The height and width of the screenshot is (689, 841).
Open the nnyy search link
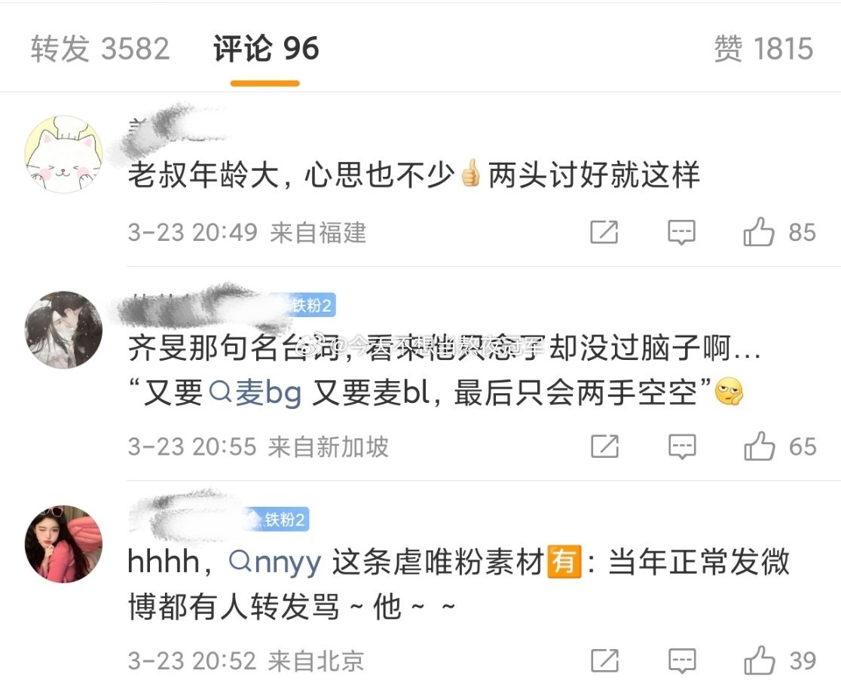[x=275, y=562]
